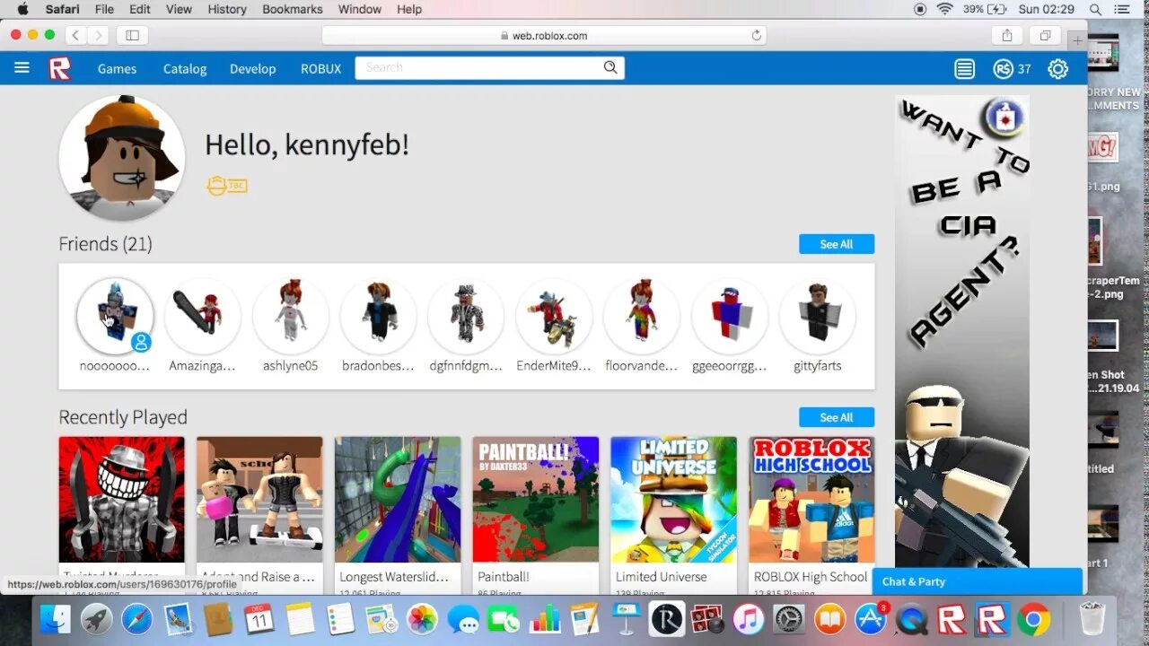Open Launchpad from the Dock
1149x646 pixels.
click(x=97, y=619)
